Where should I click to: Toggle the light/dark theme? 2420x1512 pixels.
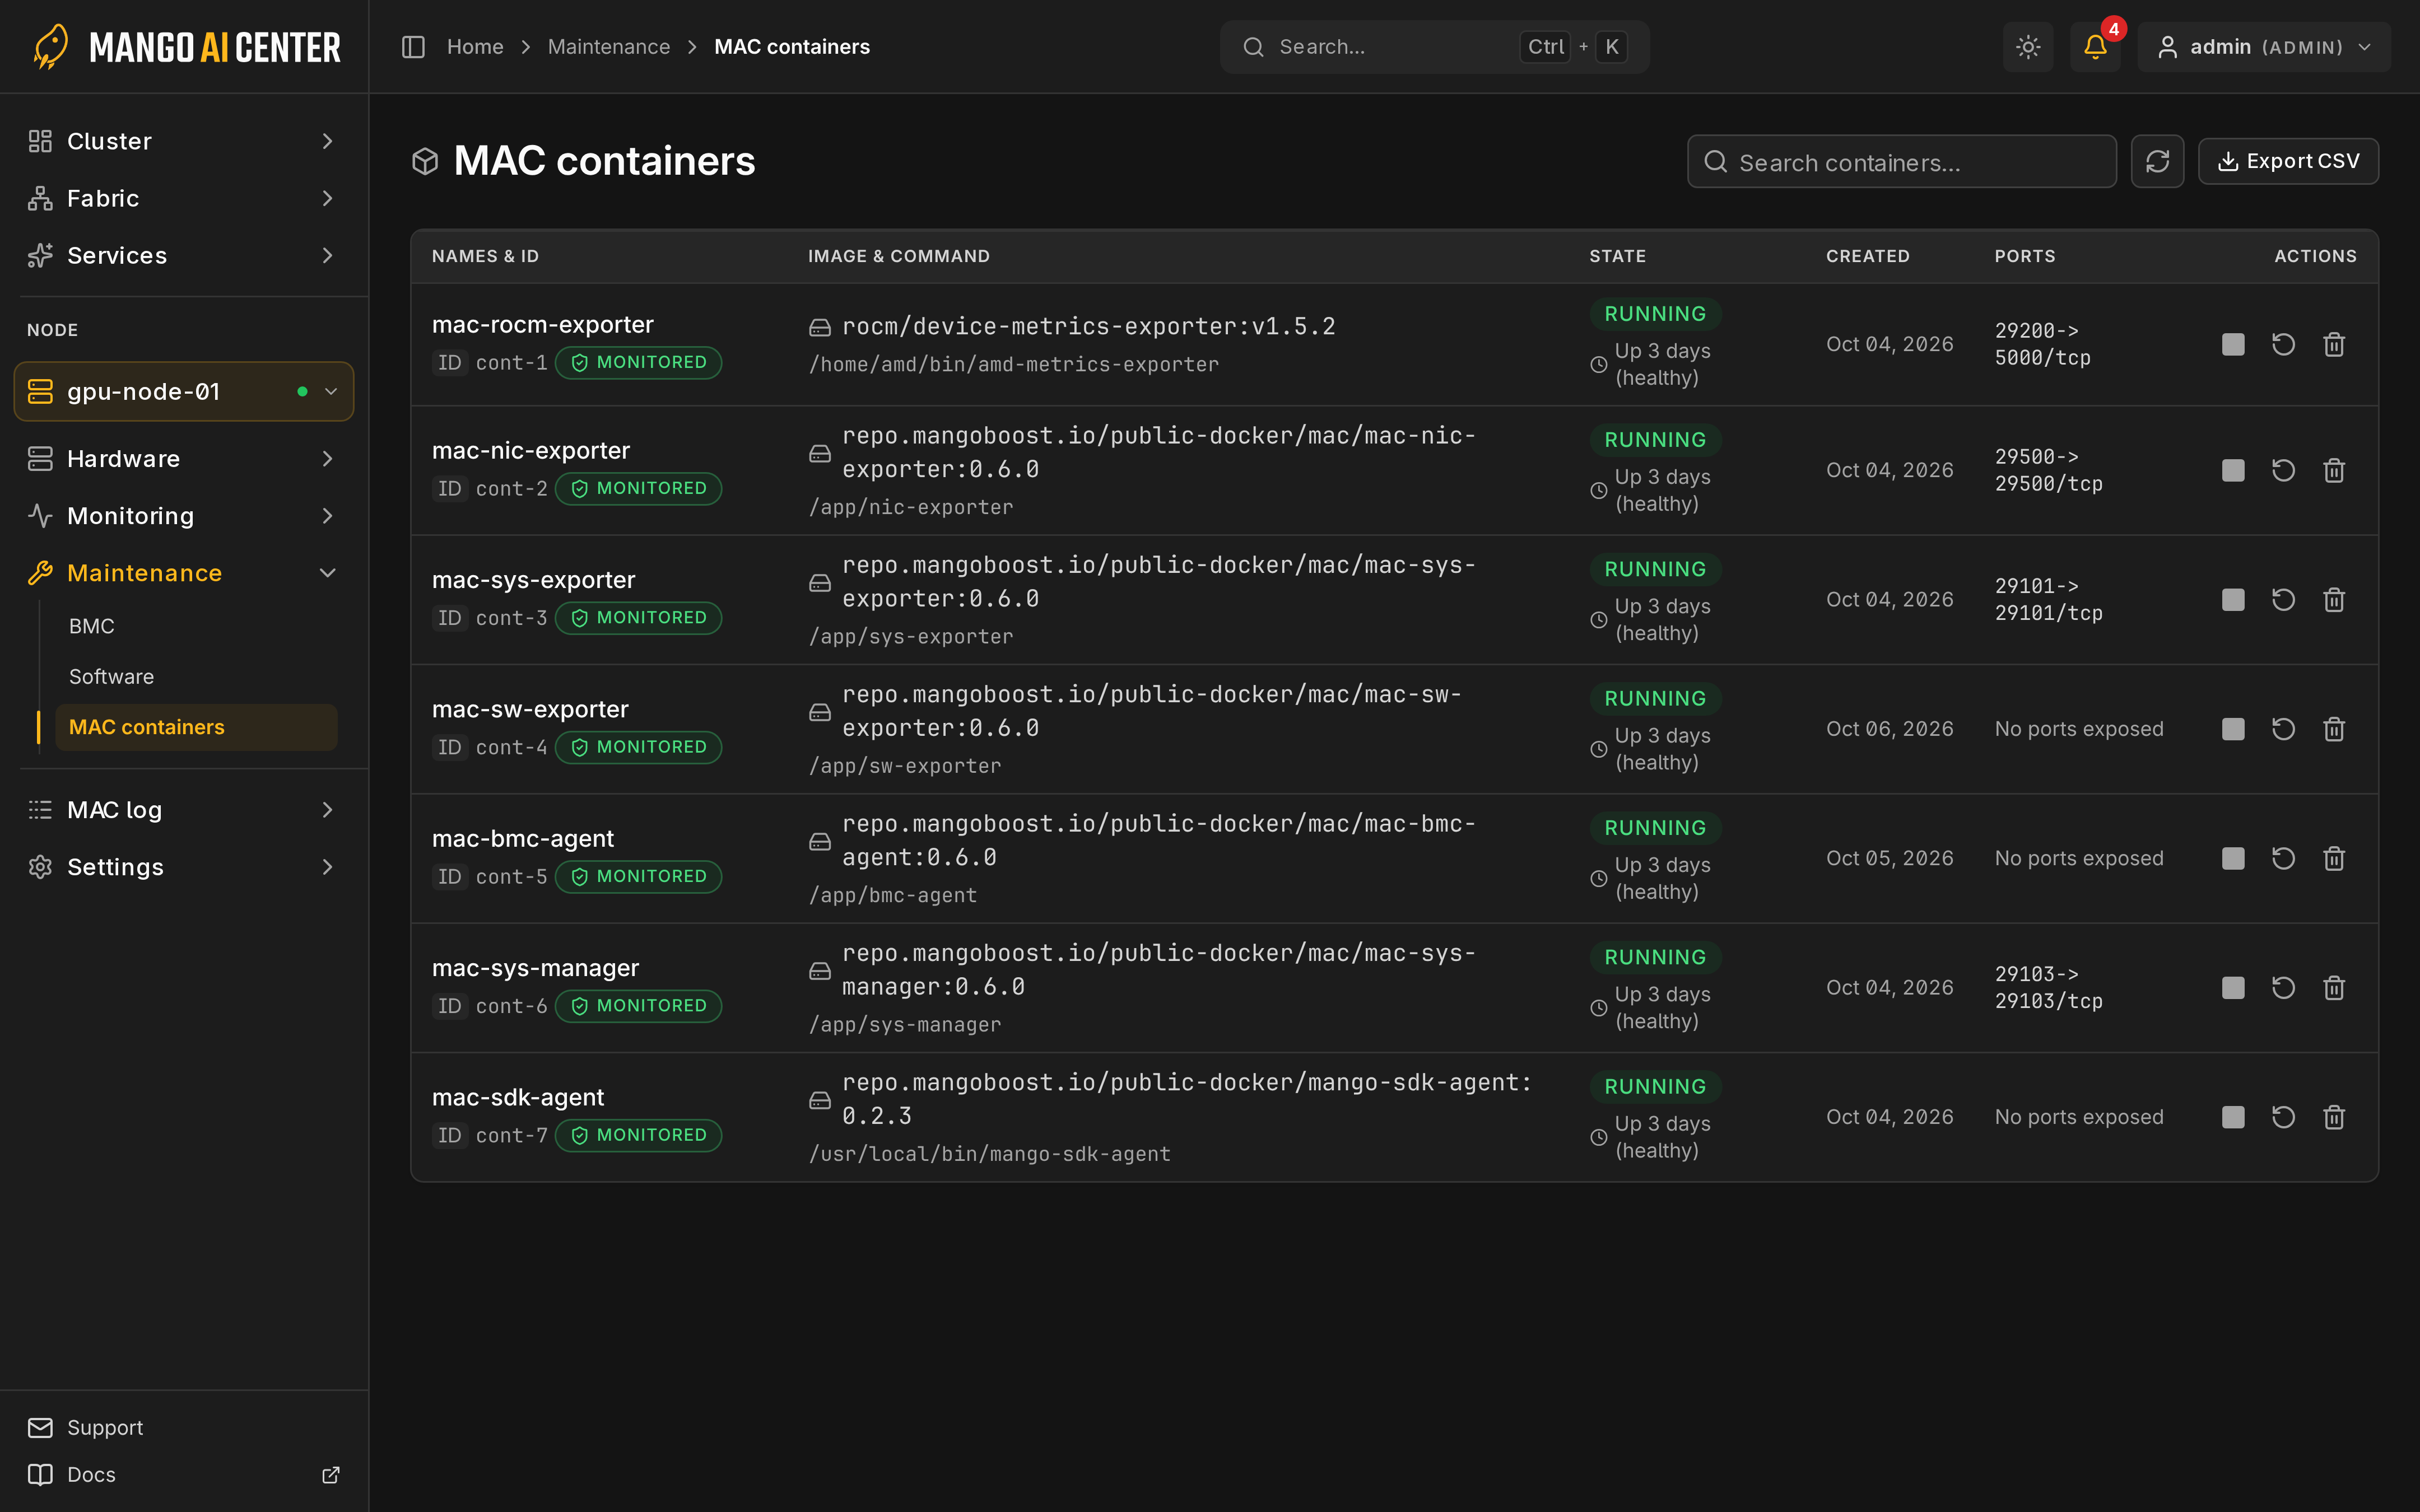2028,47
